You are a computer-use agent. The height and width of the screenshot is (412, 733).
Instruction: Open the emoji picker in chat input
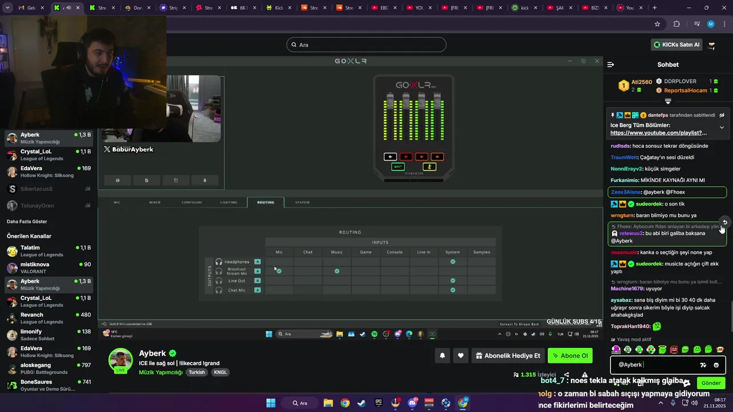[716, 365]
